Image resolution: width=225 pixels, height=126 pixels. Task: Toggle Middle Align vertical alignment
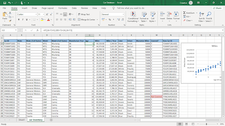tap(61, 14)
